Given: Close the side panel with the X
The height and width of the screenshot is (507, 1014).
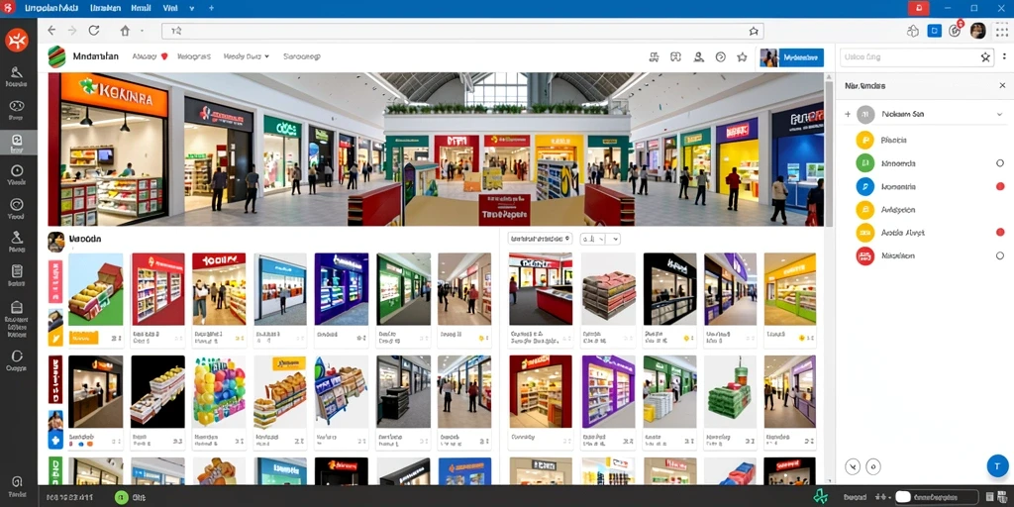Looking at the screenshot, I should [x=1002, y=85].
